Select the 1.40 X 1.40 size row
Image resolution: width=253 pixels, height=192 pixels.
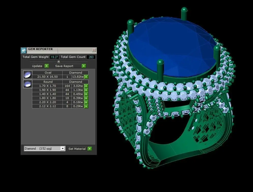48,94
